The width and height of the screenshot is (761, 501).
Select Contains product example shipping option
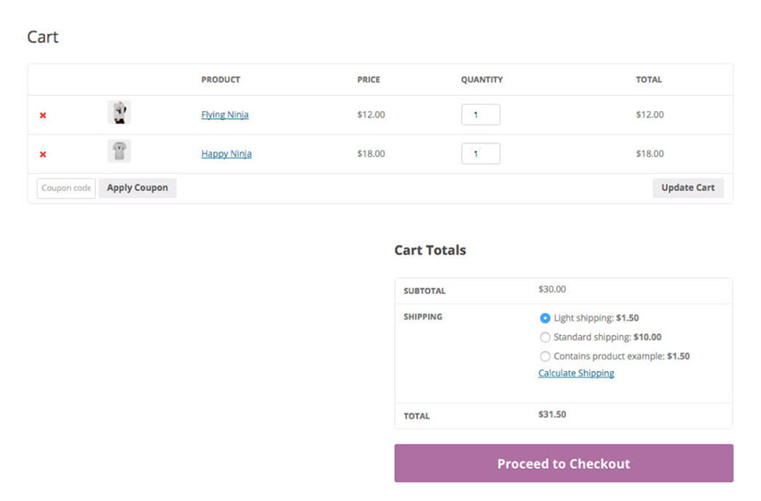[545, 356]
